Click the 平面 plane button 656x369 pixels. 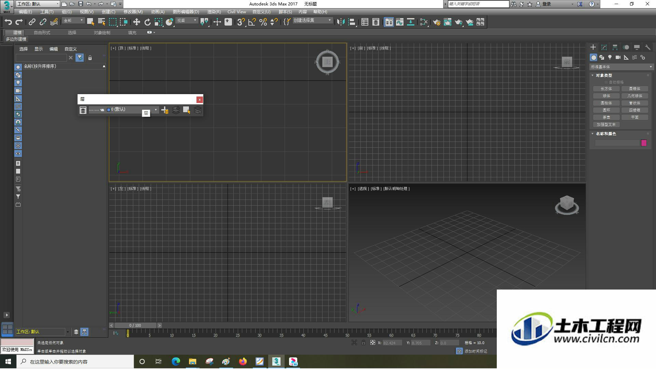[635, 117]
